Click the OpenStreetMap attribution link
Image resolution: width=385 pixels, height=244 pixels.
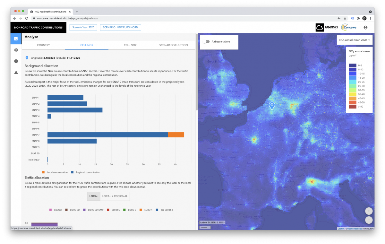[x=355, y=229]
